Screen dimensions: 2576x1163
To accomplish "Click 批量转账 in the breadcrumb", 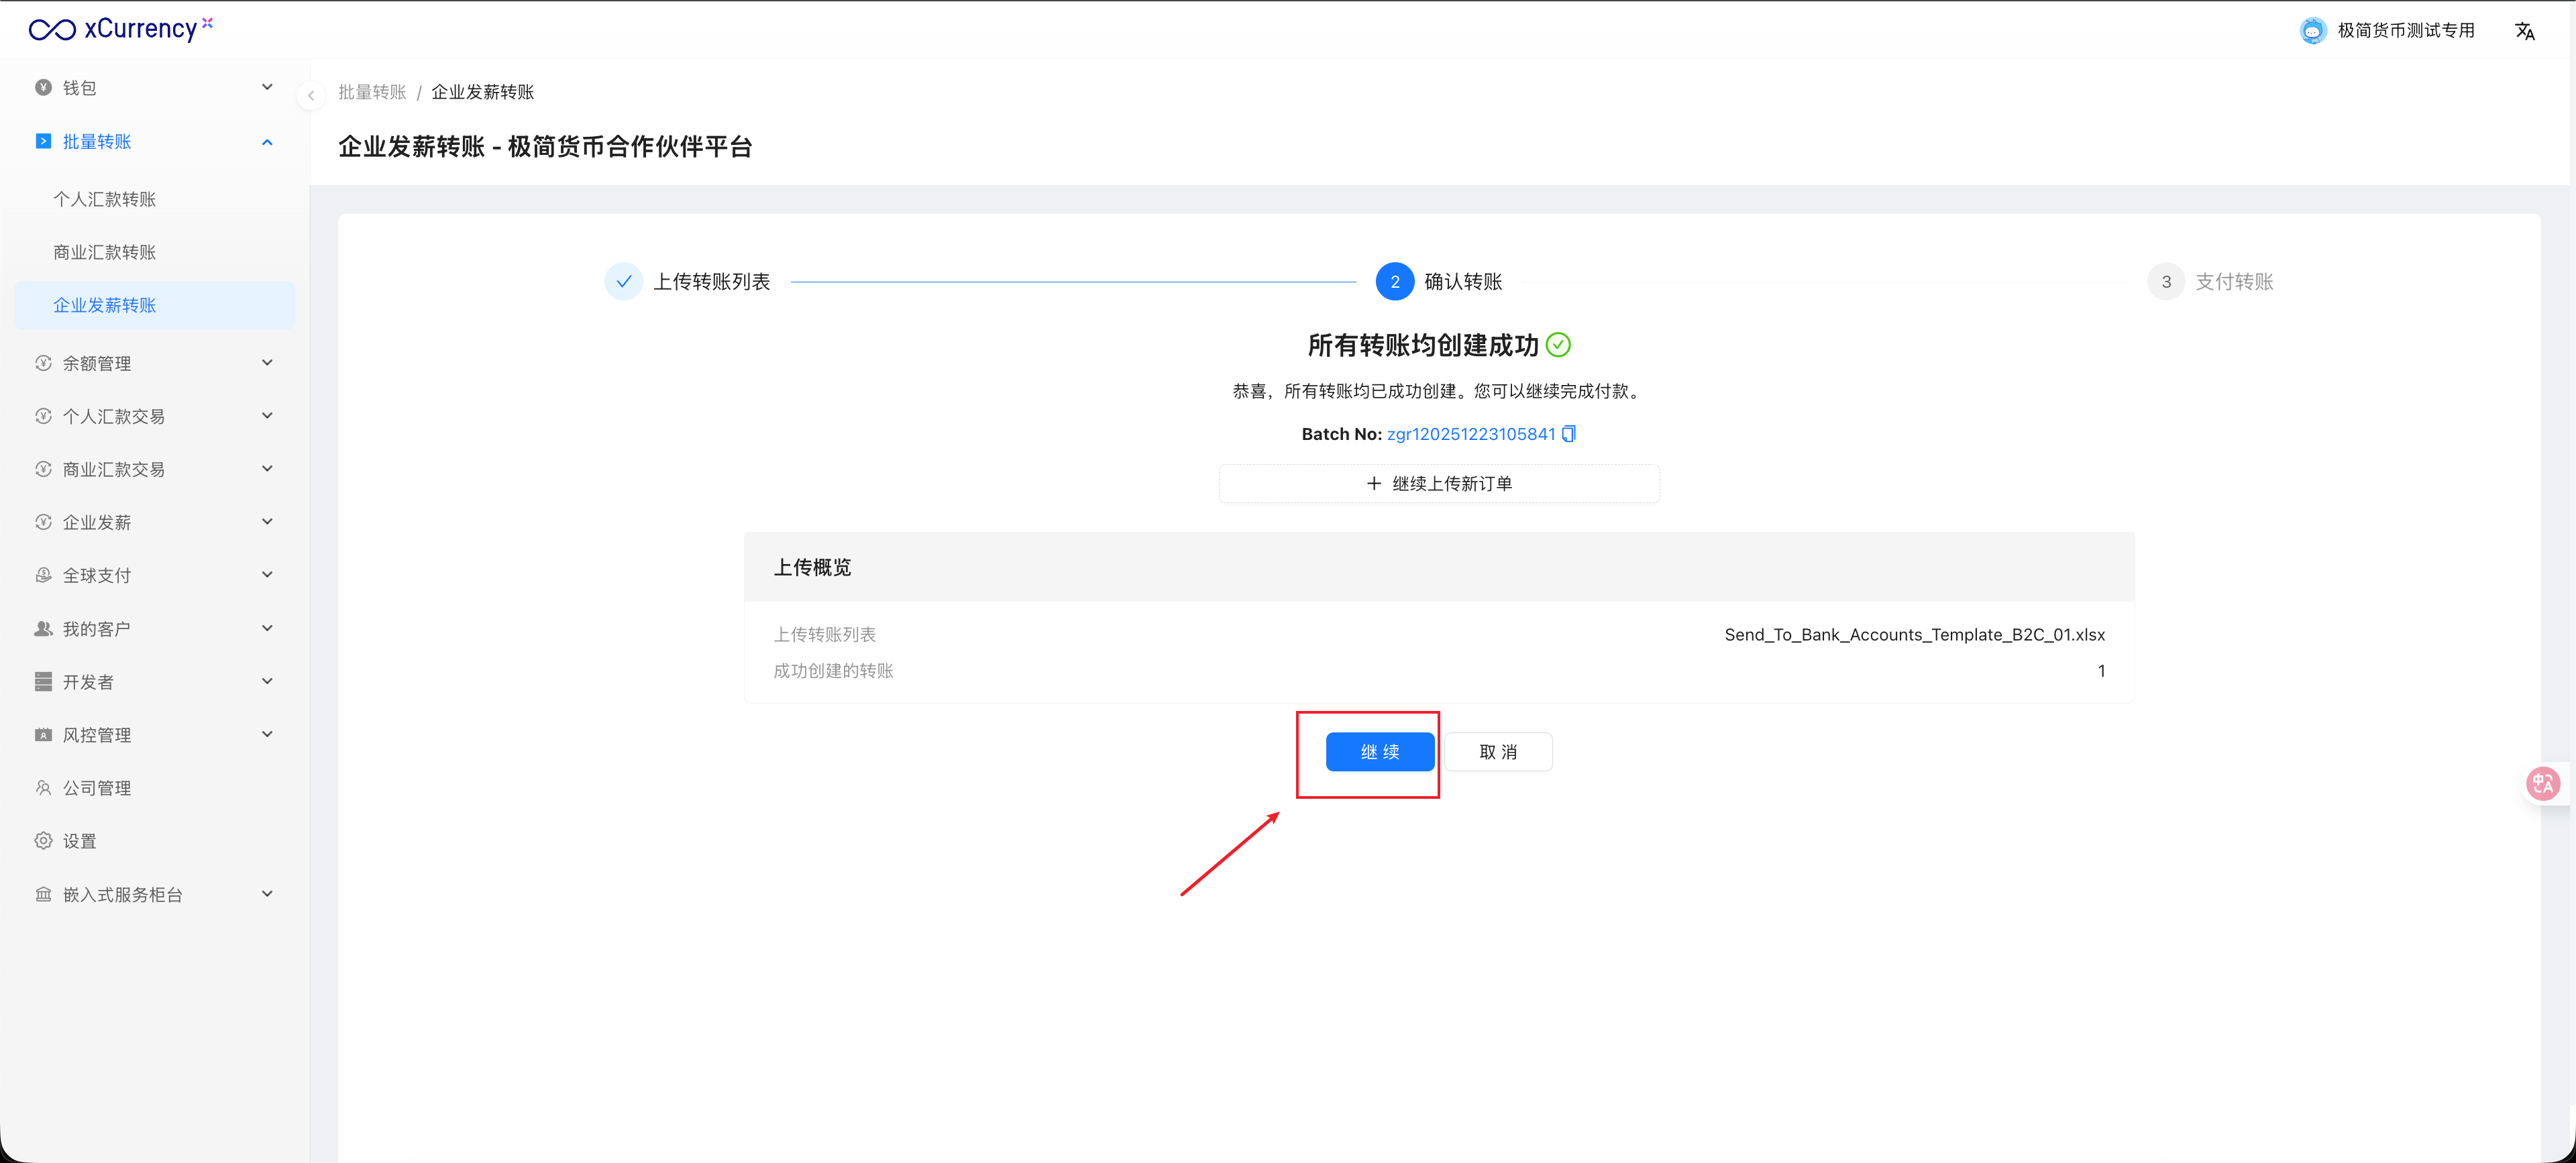I will [x=372, y=92].
